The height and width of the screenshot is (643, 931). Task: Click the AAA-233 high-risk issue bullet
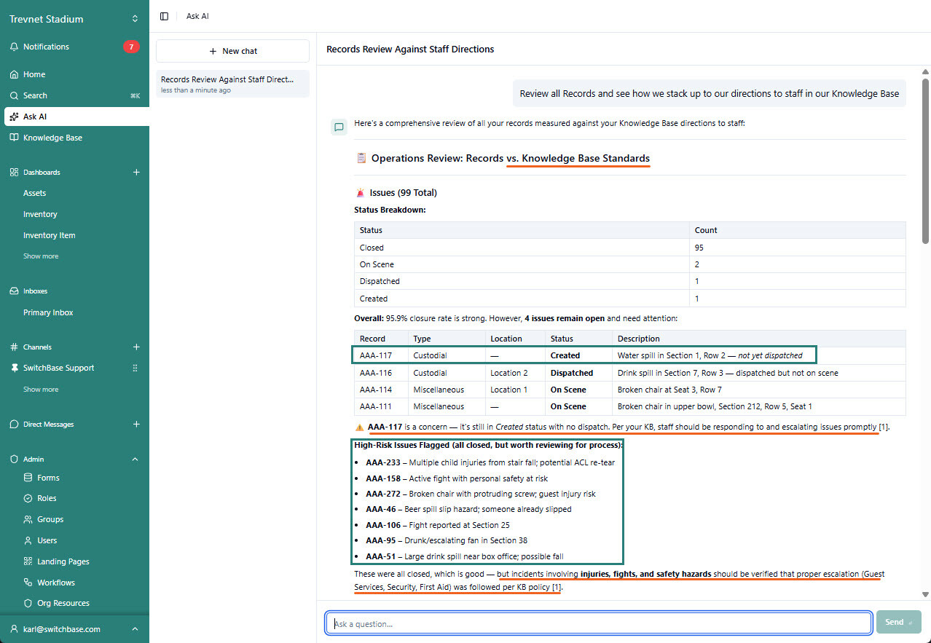[x=490, y=462]
